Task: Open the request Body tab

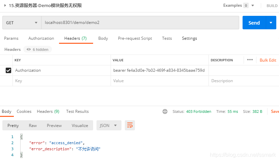Action: pyautogui.click(x=103, y=38)
